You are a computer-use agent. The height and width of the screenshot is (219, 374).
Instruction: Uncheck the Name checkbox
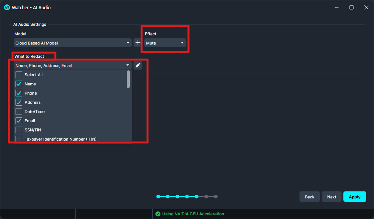point(19,84)
